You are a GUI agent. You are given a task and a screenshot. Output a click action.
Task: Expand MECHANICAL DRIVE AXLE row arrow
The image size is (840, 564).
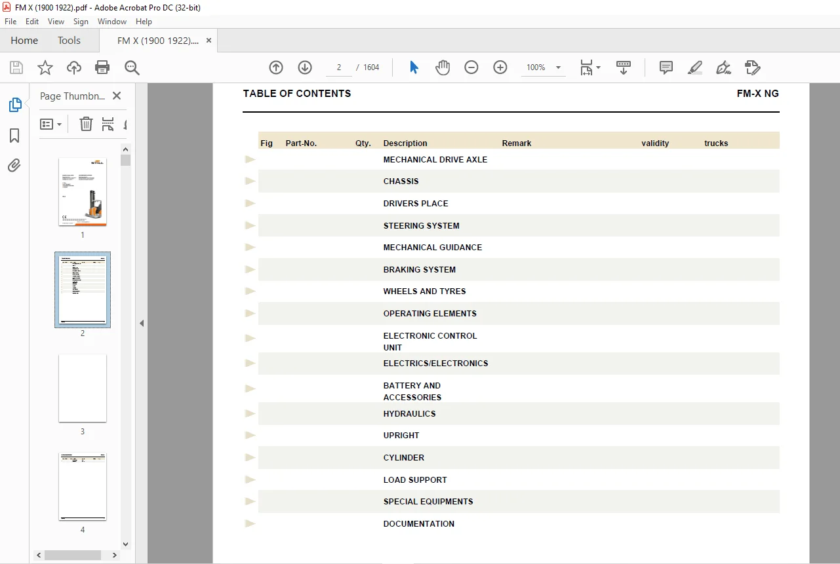coord(250,159)
